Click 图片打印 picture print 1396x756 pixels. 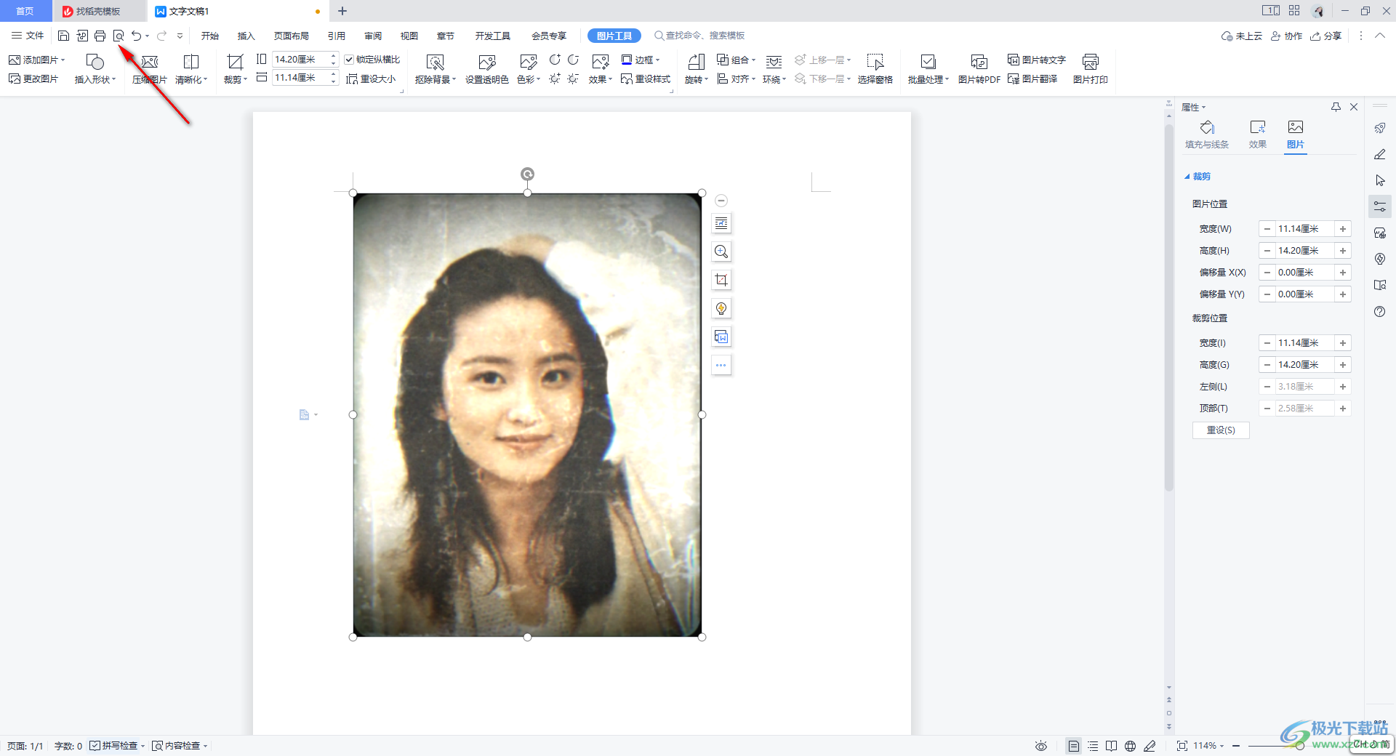coord(1091,70)
